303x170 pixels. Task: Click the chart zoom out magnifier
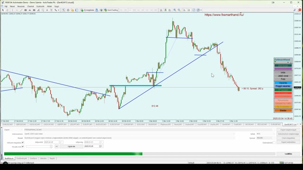179,10
